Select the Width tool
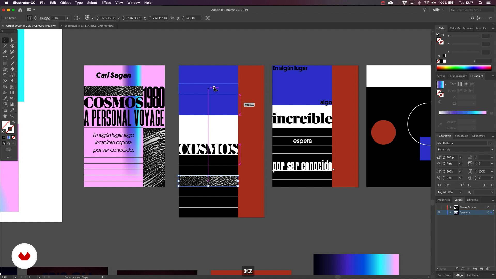This screenshot has height=279, width=496. coord(5,81)
